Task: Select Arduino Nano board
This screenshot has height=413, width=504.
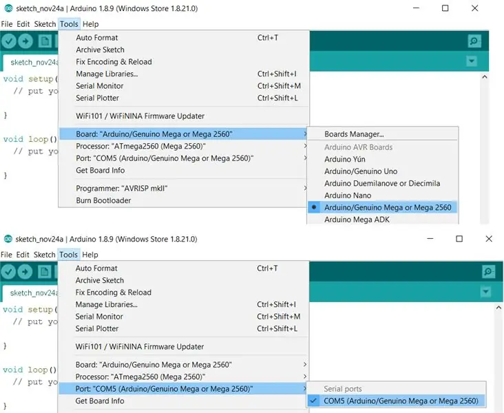Action: (x=383, y=195)
